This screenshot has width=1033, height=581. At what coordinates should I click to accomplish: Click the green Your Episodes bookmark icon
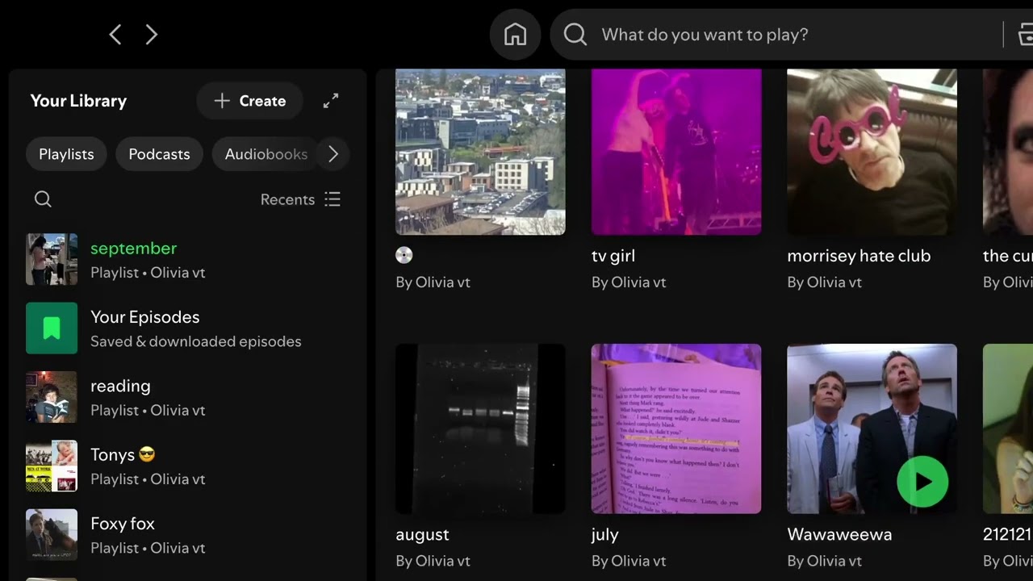(x=52, y=328)
